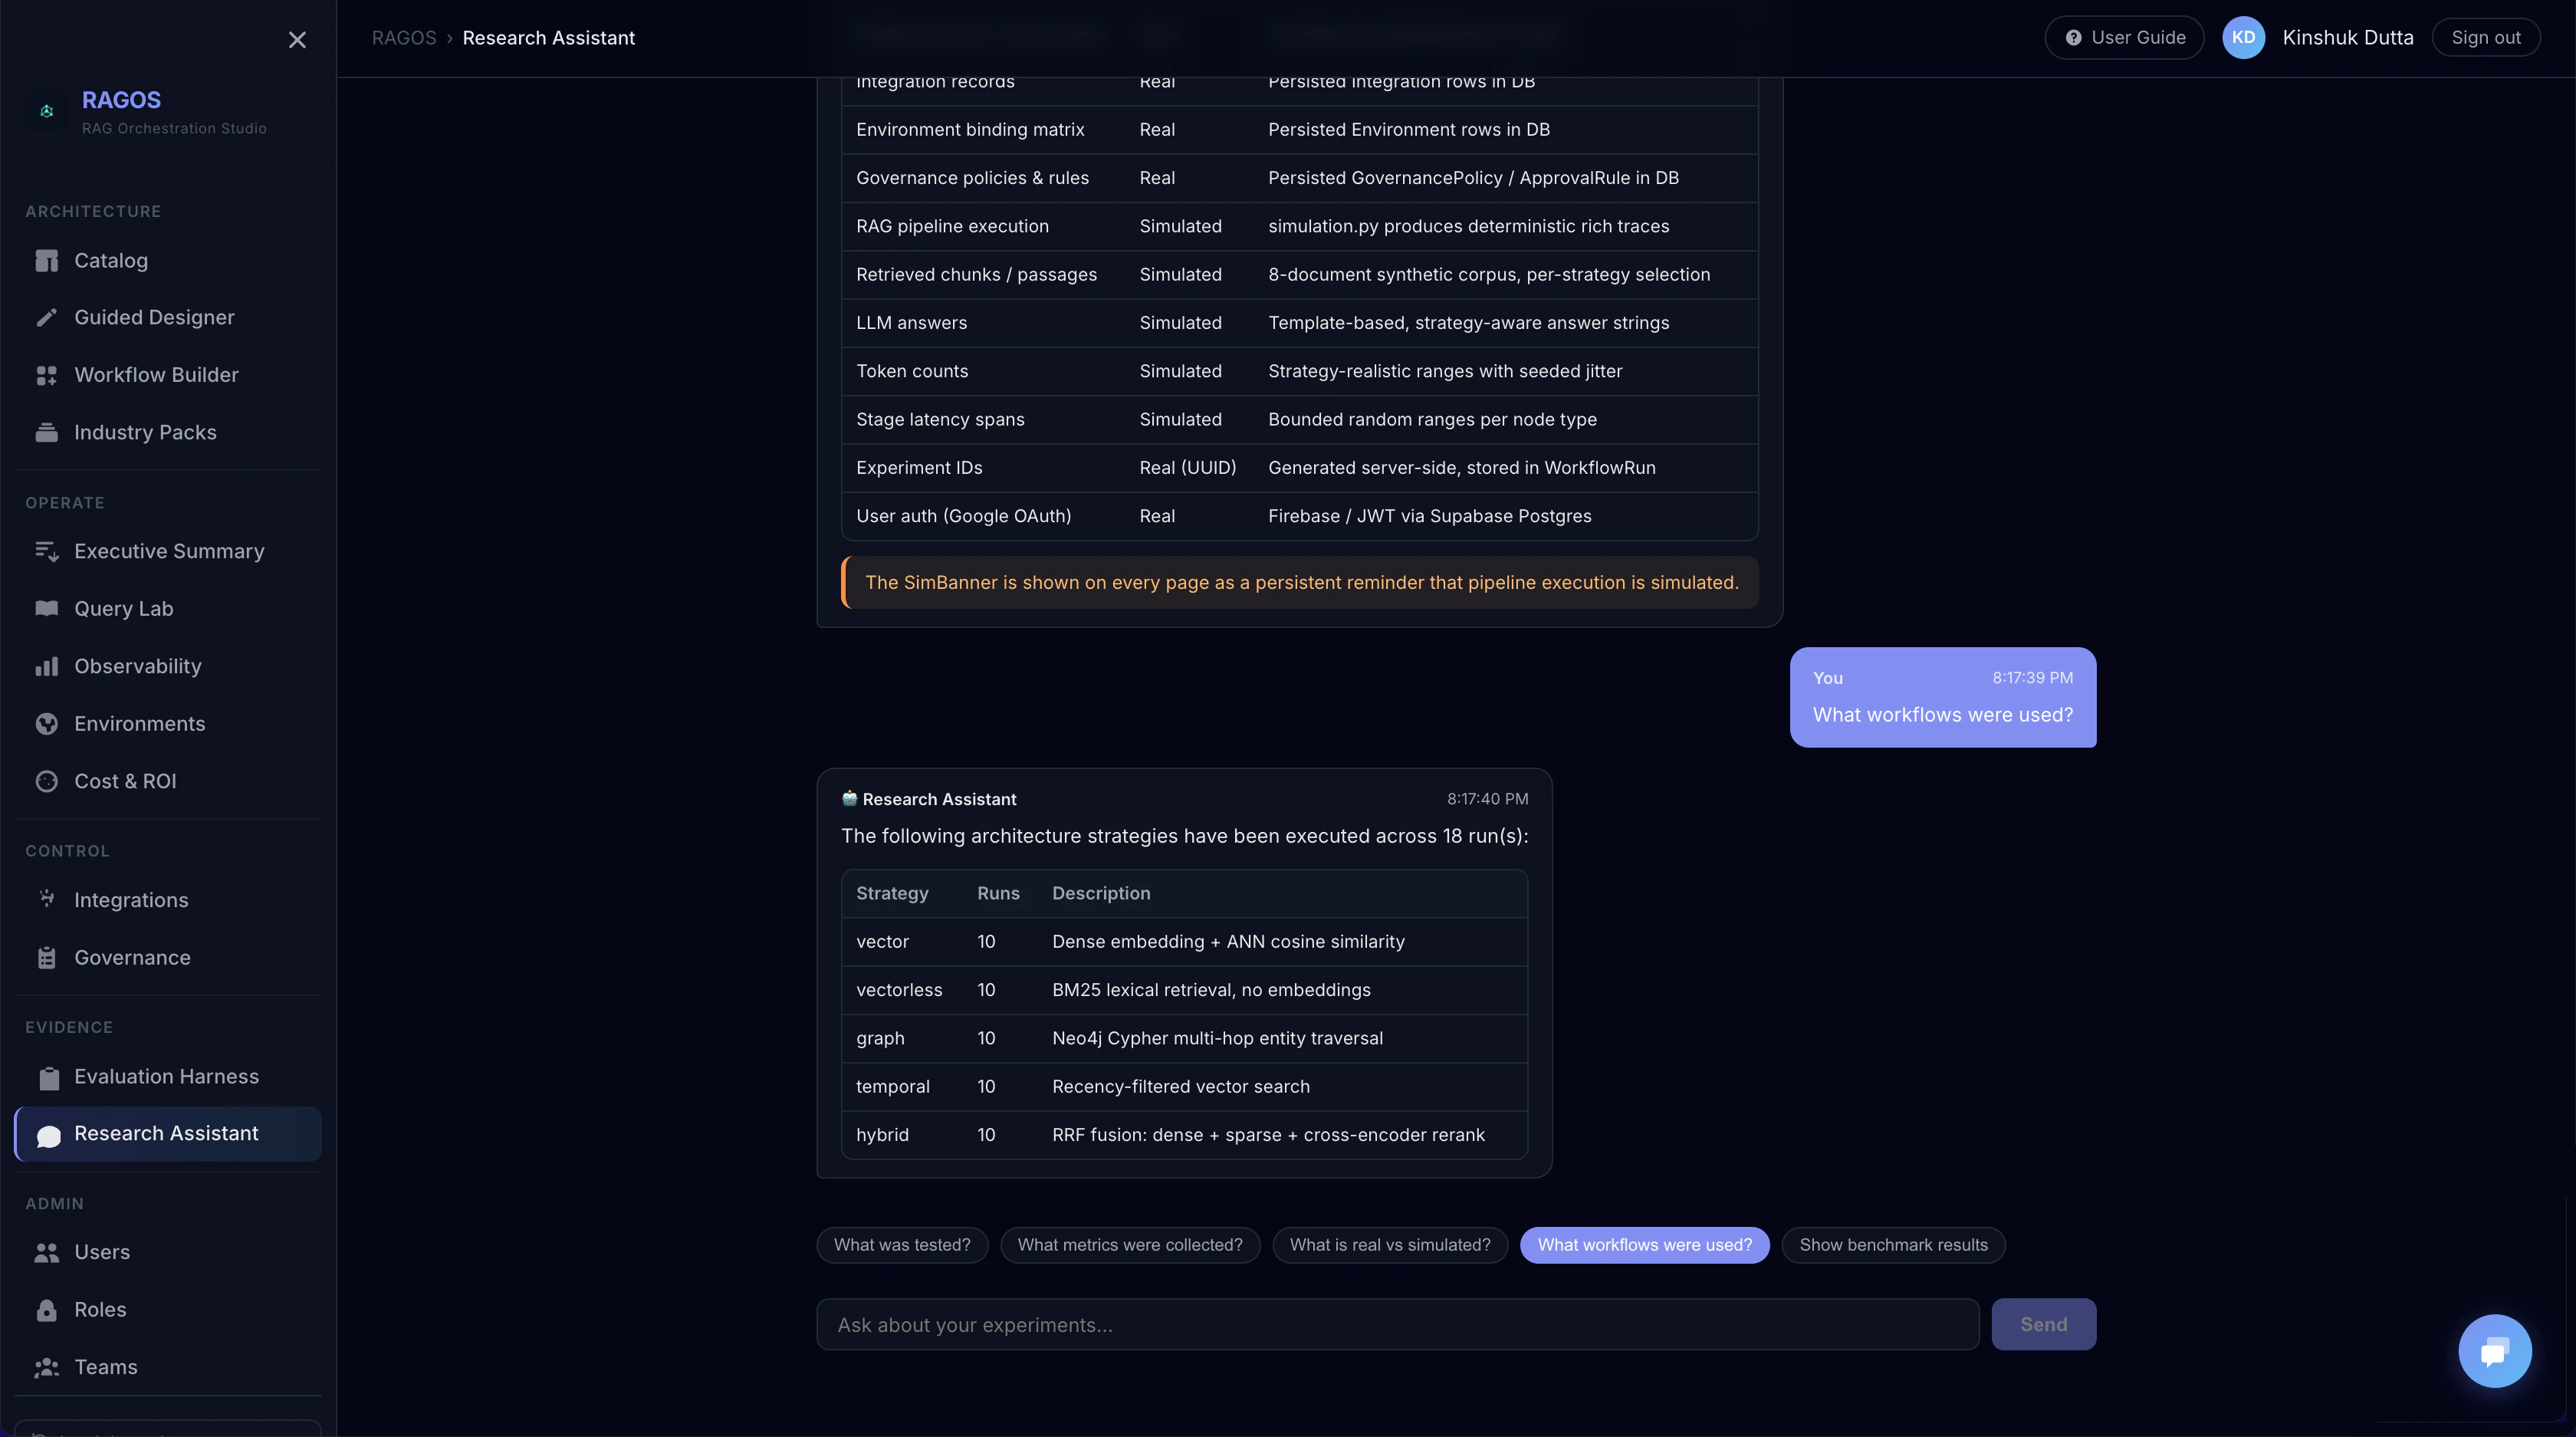Click the Show benchmark results chip
The height and width of the screenshot is (1437, 2576).
point(1893,1244)
